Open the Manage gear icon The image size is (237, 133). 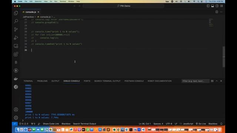[16, 117]
